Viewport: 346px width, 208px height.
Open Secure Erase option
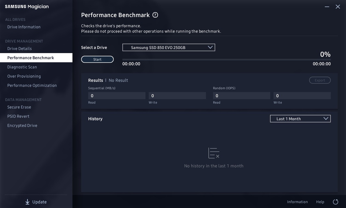coord(19,107)
